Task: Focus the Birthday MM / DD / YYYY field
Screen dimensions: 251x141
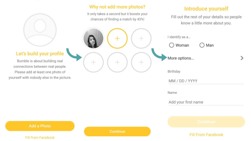Action: pyautogui.click(x=206, y=81)
